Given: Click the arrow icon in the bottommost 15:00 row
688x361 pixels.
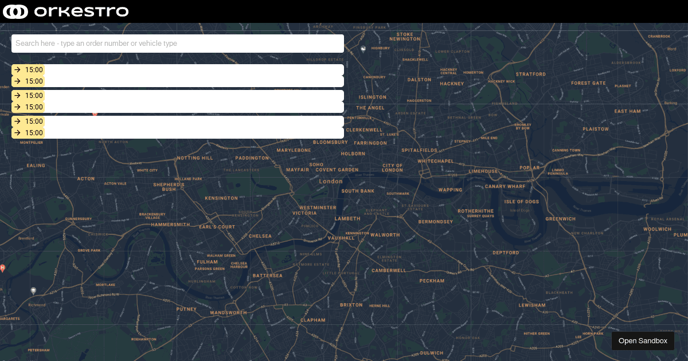Looking at the screenshot, I should pos(18,133).
